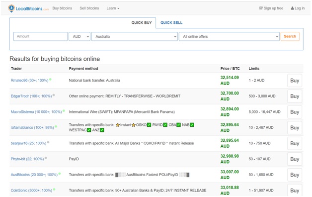
Task: Click the green checkmark after CBA
Action: [x=178, y=125]
